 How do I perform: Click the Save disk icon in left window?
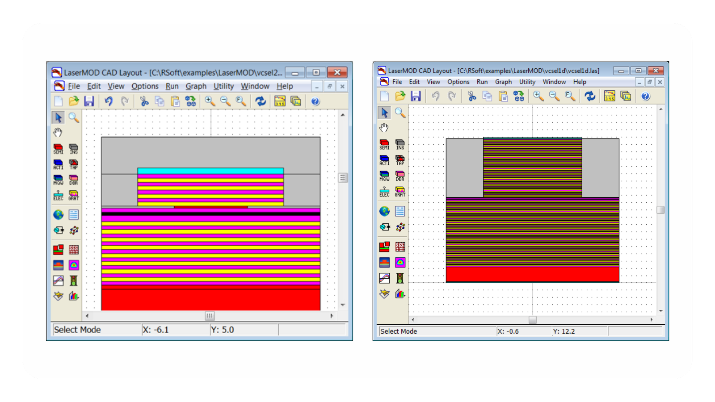point(89,101)
